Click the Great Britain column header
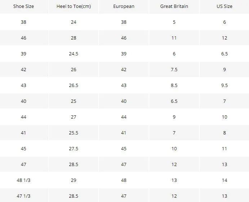Viewport: 249px width, 202px height. pyautogui.click(x=174, y=6)
